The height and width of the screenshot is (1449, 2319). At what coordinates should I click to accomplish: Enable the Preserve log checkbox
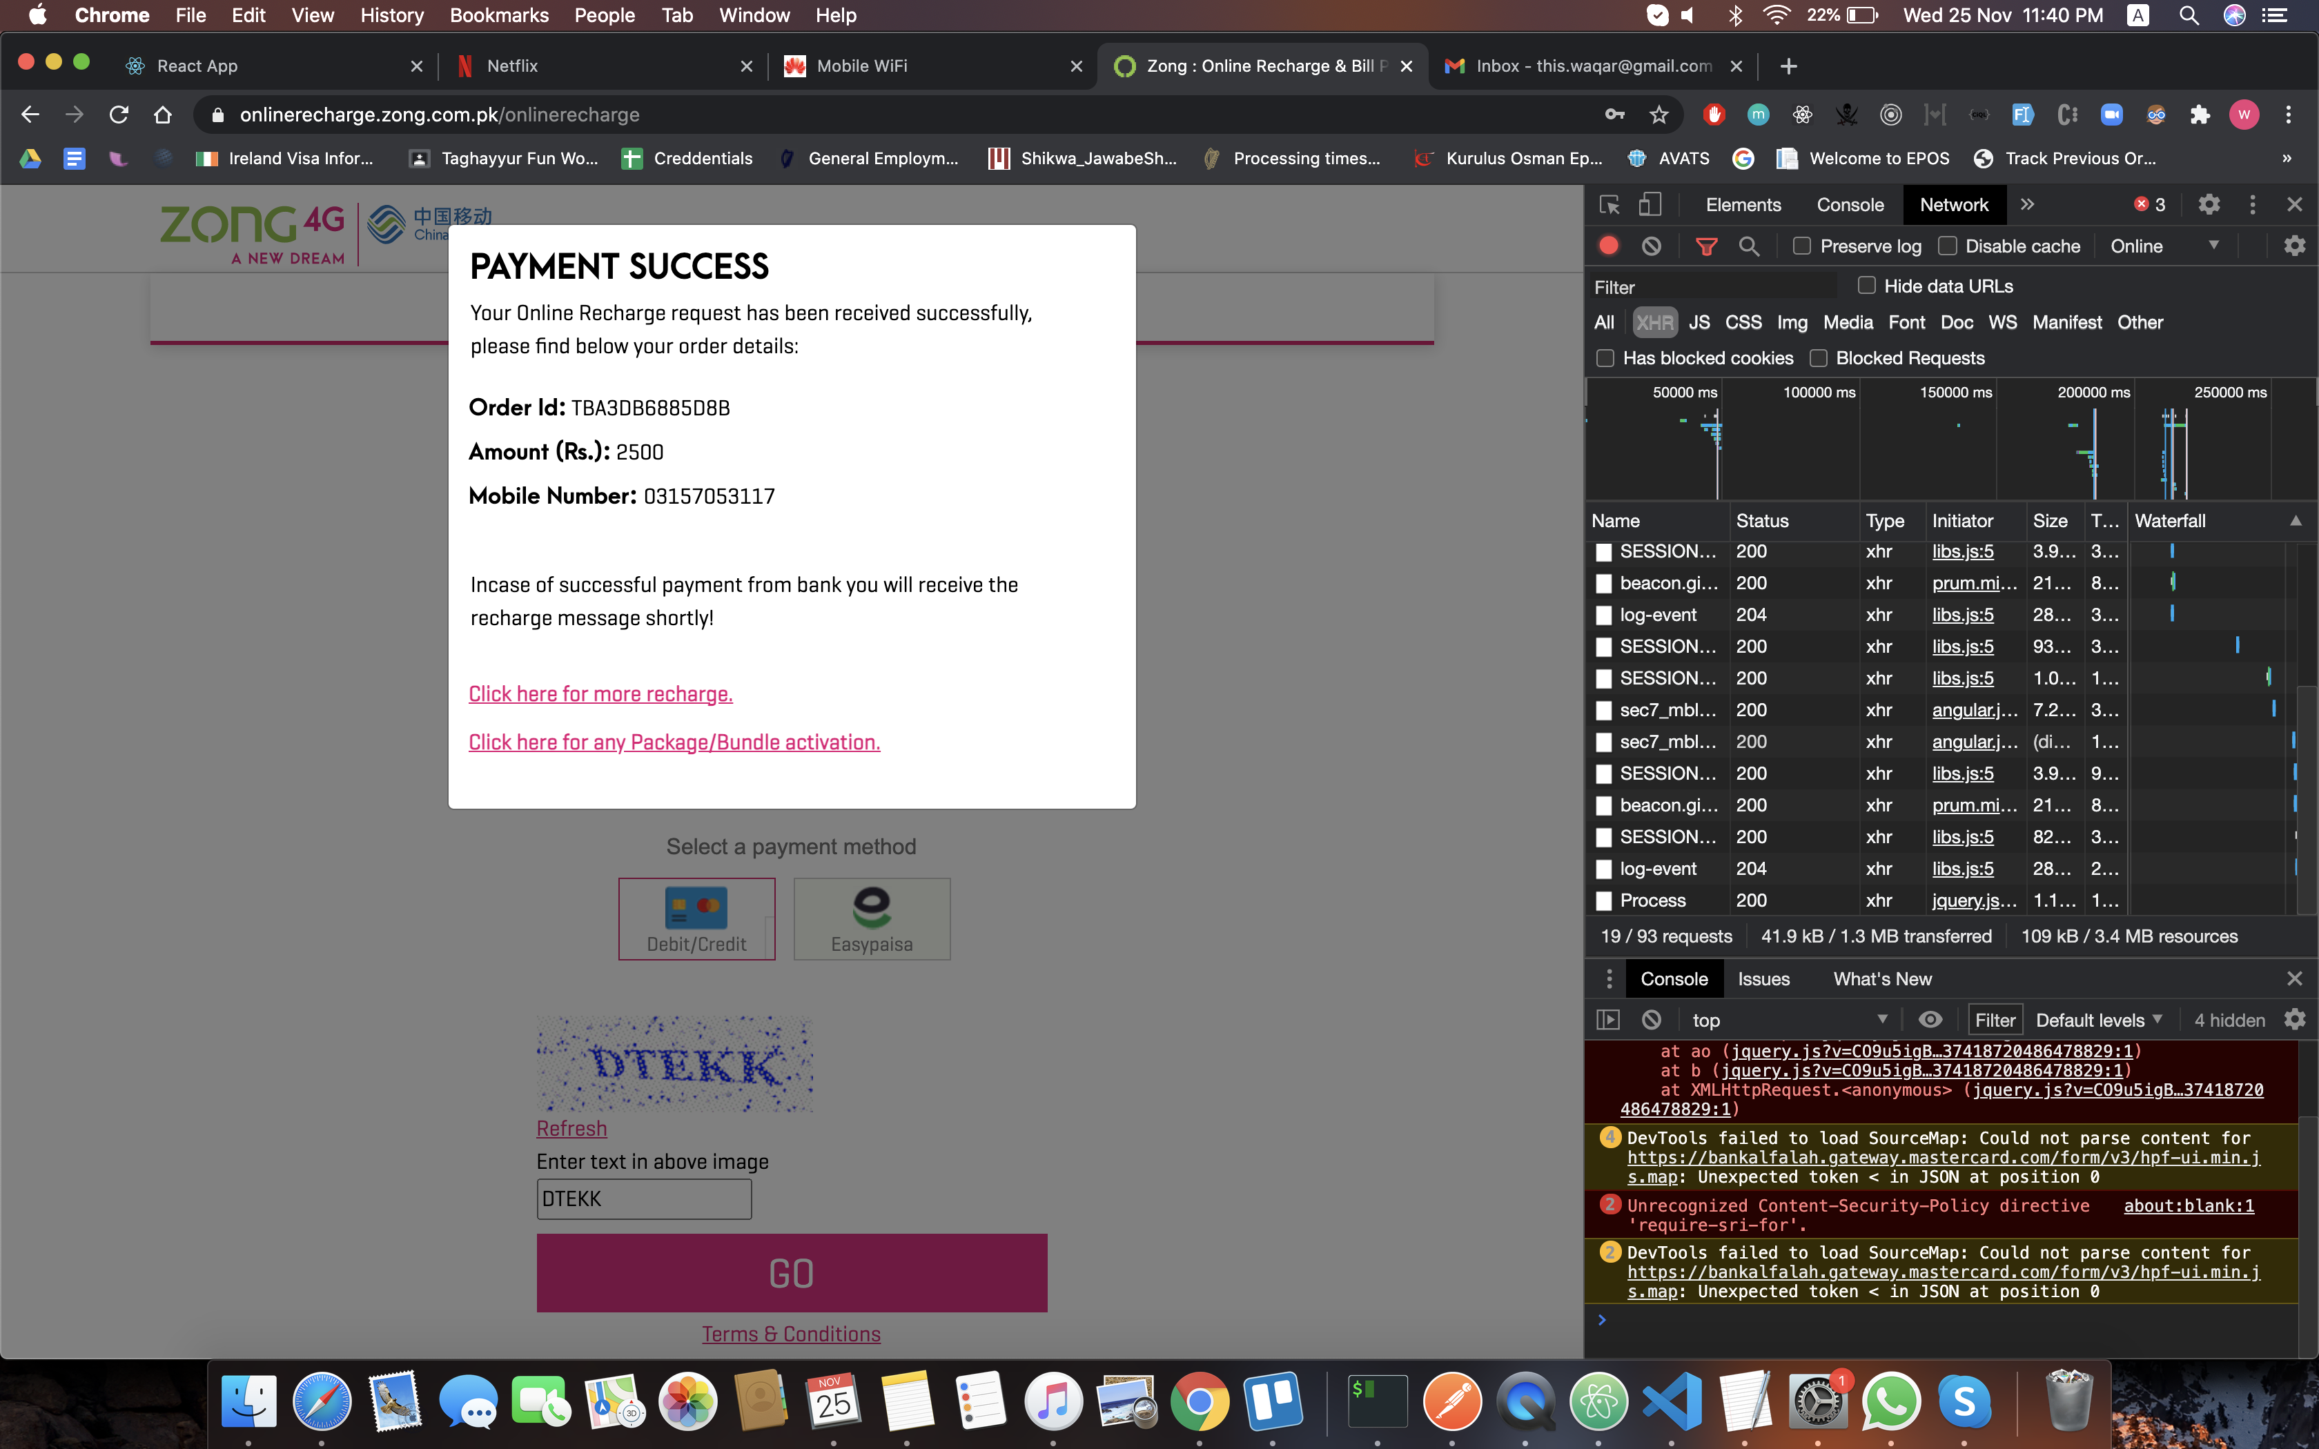click(x=1801, y=246)
